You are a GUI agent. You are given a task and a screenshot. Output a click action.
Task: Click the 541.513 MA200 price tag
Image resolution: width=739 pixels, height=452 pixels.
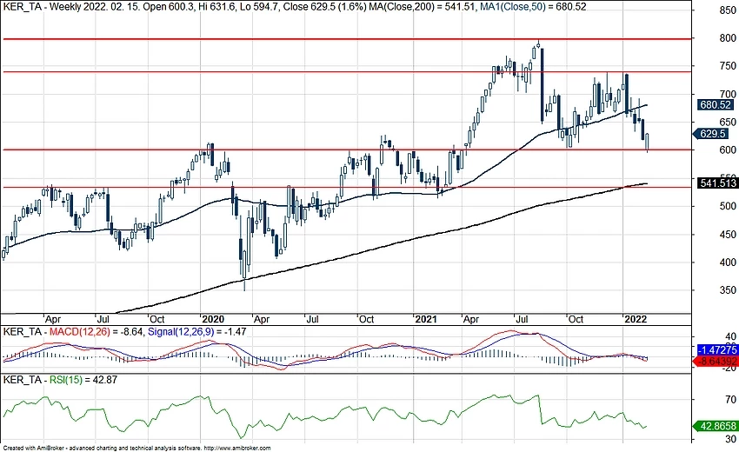click(716, 183)
